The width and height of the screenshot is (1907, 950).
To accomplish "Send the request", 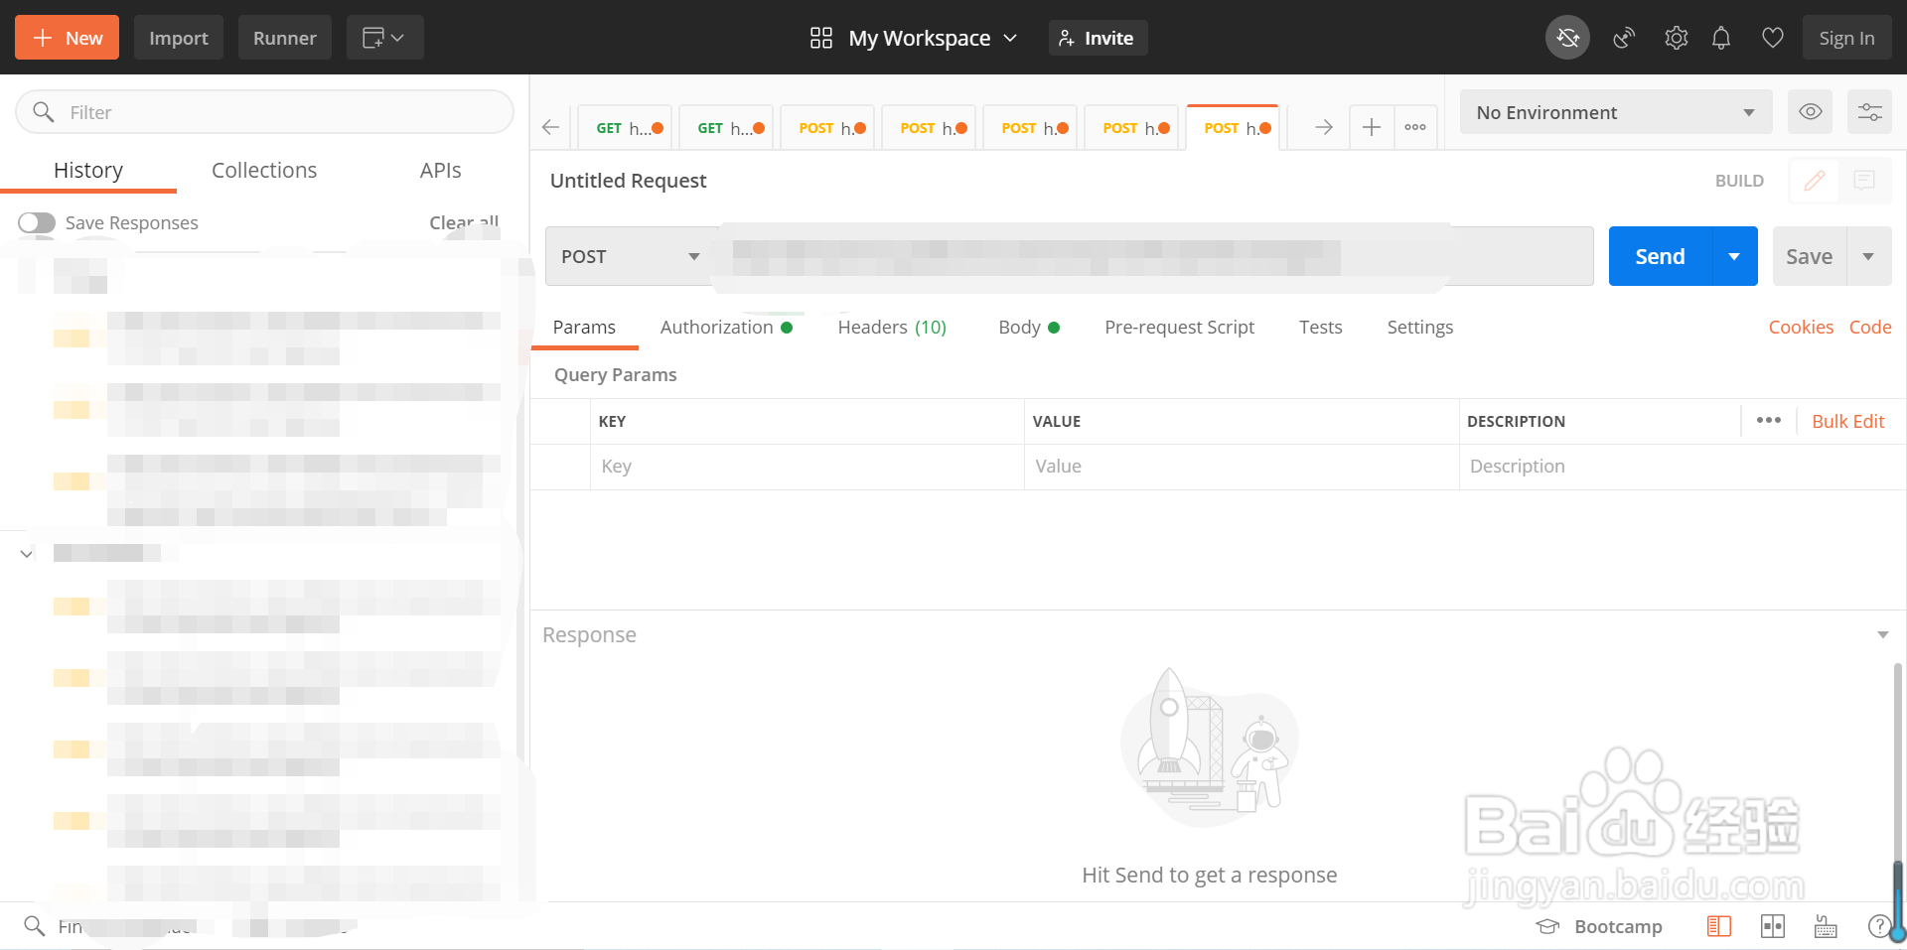I will click(x=1660, y=256).
